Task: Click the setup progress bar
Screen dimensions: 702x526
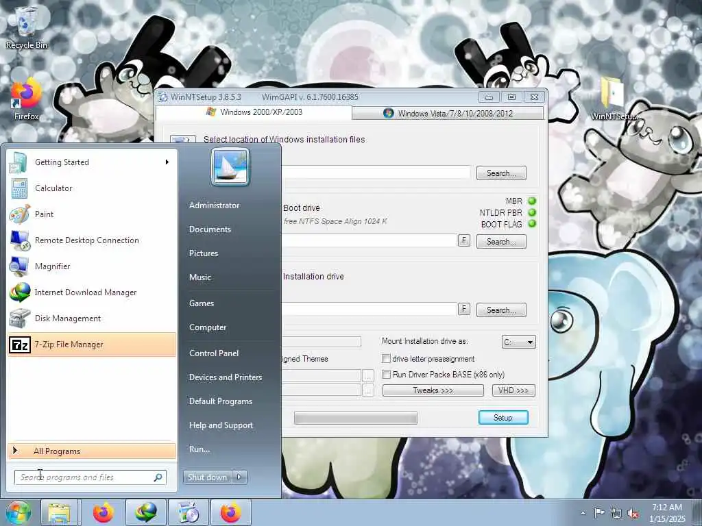Action: click(x=356, y=418)
